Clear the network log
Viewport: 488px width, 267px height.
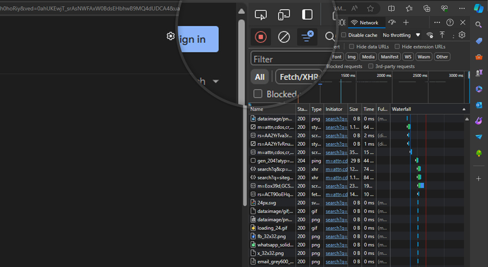(x=284, y=37)
